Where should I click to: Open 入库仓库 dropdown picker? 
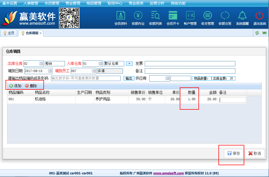100,64
